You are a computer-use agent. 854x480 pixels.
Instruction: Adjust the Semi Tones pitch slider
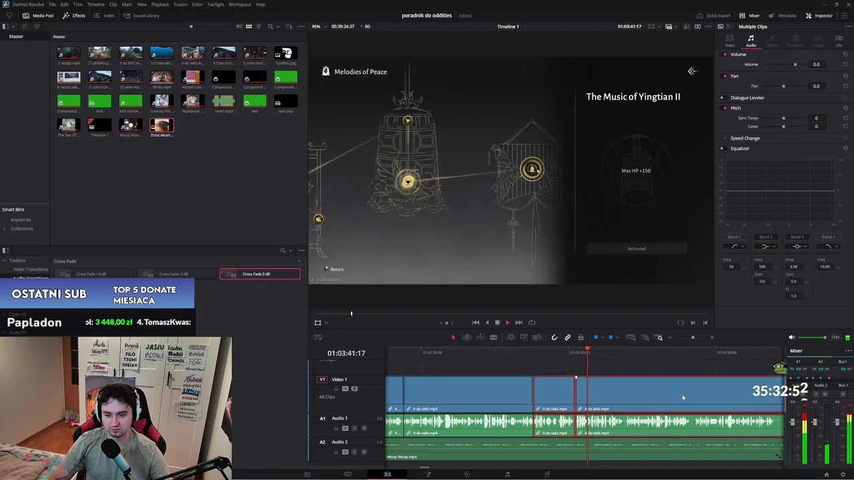click(x=783, y=118)
